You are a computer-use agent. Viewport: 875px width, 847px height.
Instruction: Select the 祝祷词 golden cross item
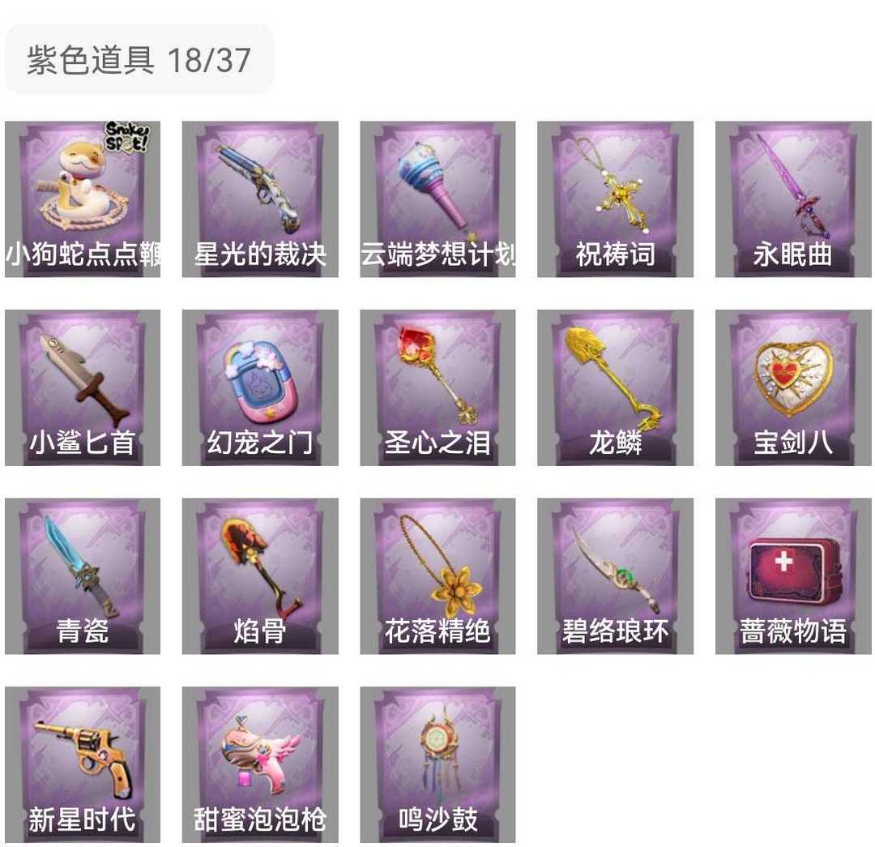pyautogui.click(x=615, y=199)
